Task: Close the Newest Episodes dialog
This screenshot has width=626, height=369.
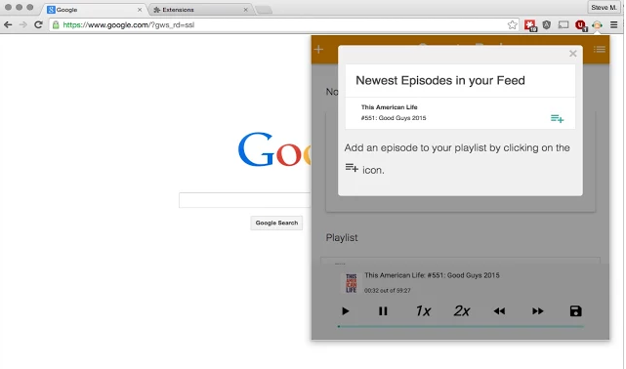Action: tap(573, 54)
